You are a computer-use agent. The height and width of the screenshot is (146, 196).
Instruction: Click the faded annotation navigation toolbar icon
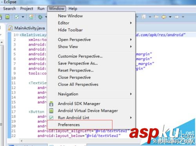[x=143, y=17]
